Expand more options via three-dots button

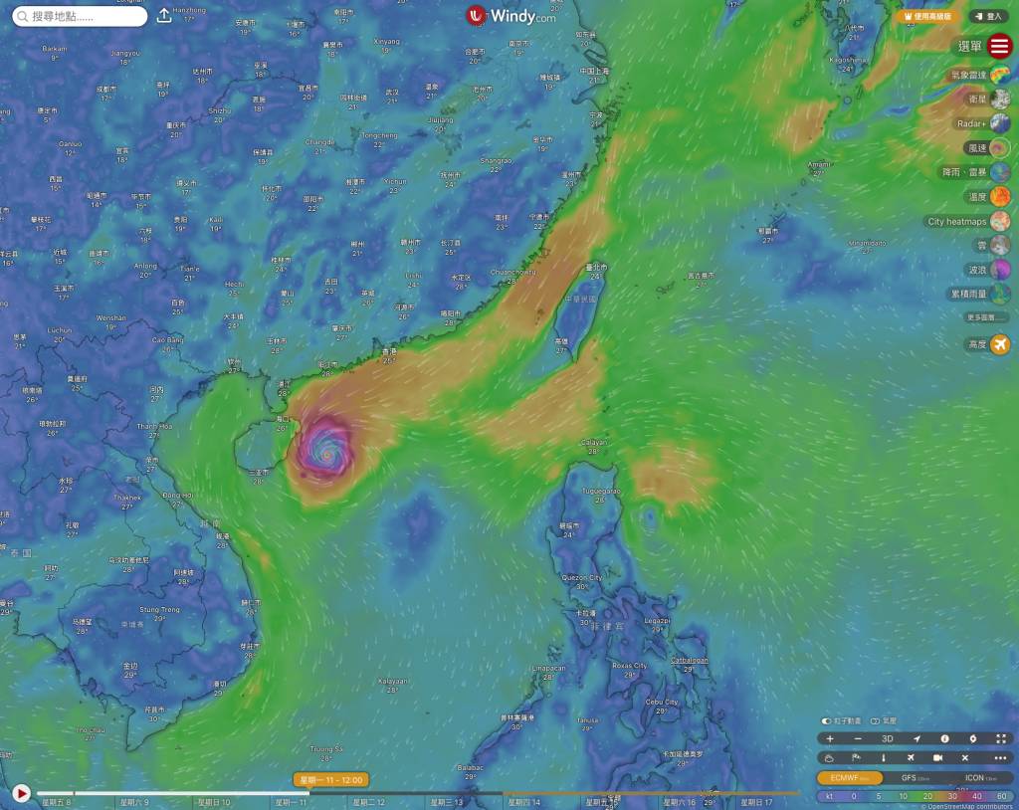pyautogui.click(x=1000, y=758)
